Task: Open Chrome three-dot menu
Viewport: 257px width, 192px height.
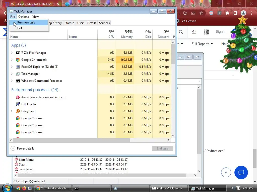Action: coord(251,13)
